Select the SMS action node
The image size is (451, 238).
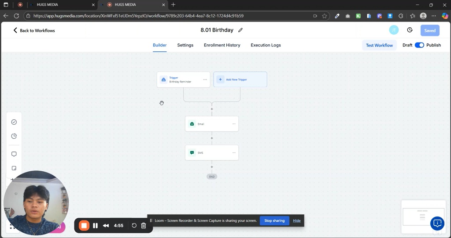tap(212, 152)
